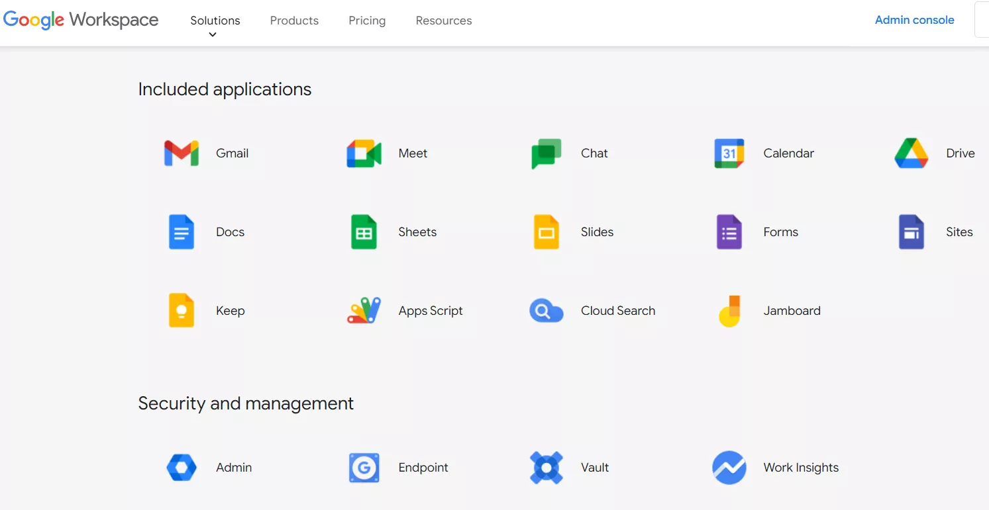Screen dimensions: 989x510
Task: Select the green Sheets icon
Action: (364, 232)
